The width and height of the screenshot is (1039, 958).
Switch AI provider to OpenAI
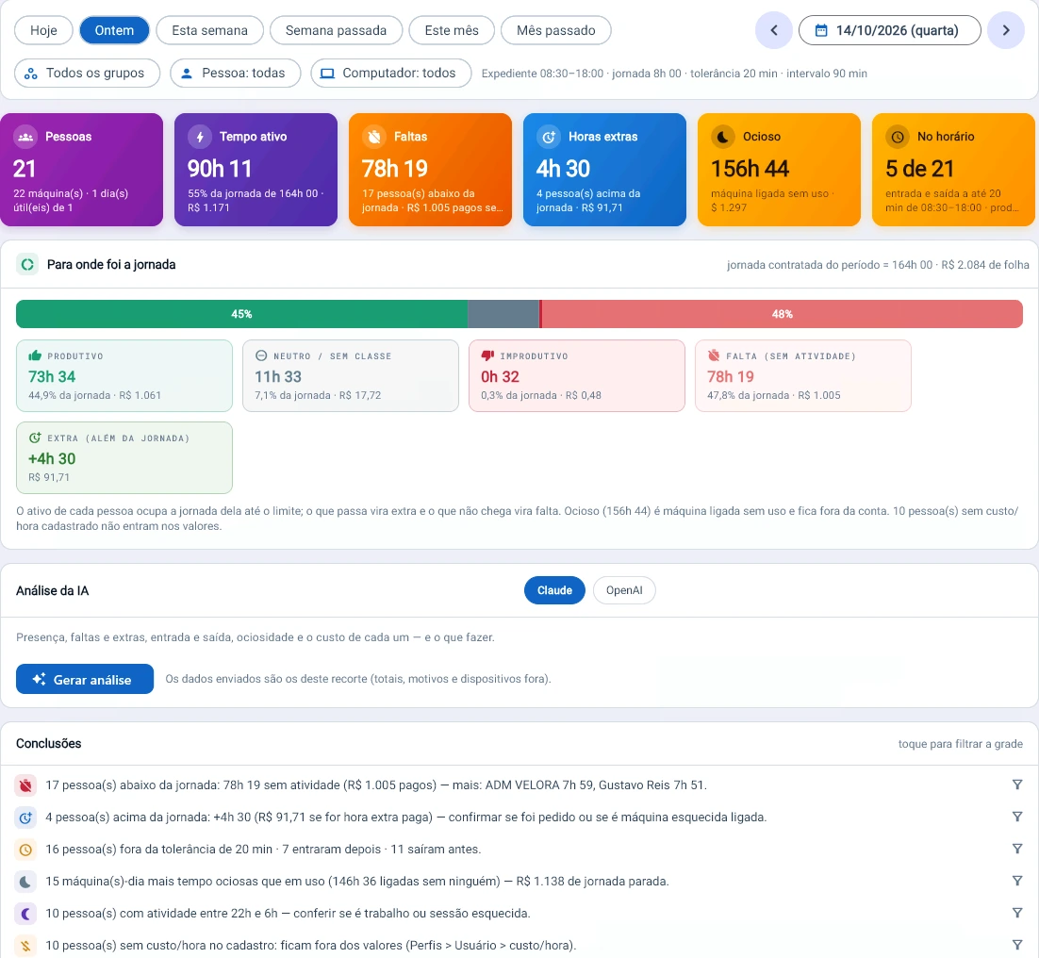[624, 590]
